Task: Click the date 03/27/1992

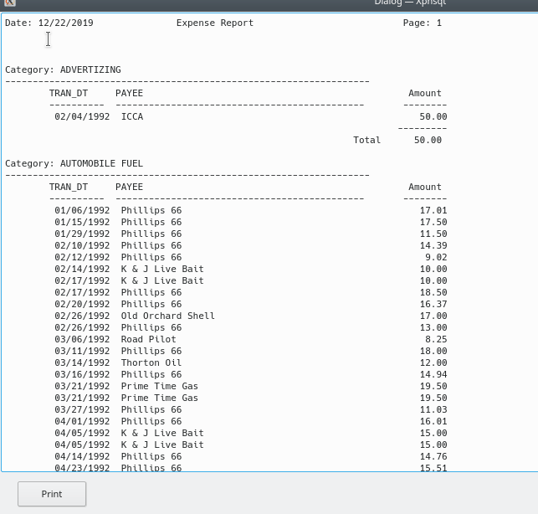Action: click(82, 409)
